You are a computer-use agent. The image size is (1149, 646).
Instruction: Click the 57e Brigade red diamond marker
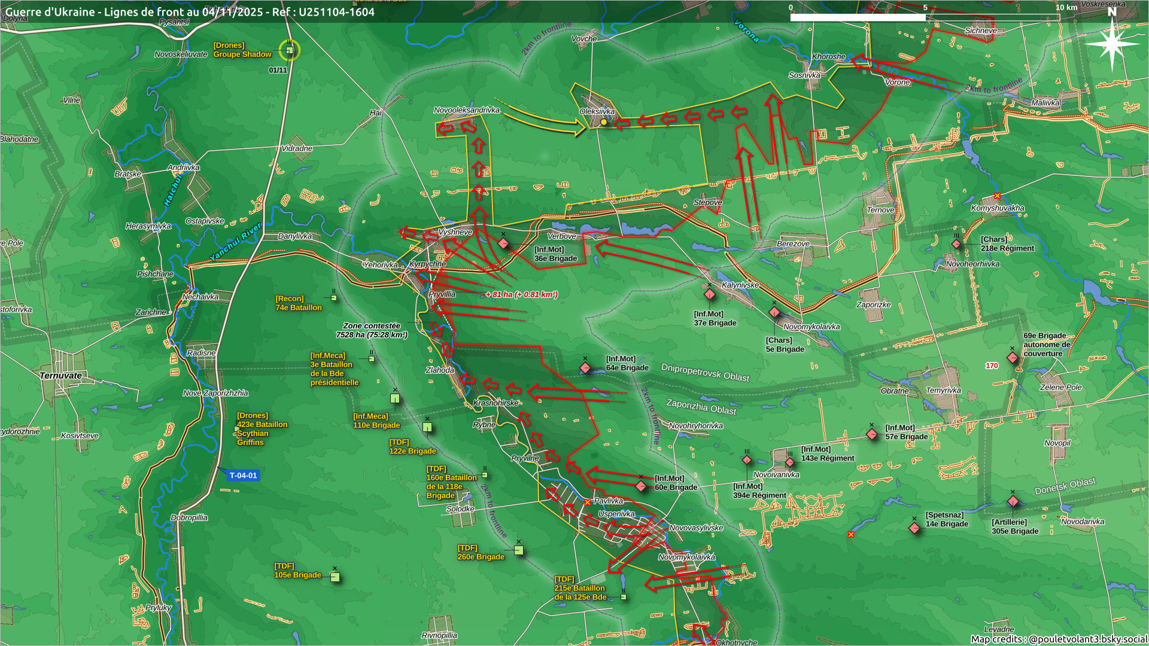point(872,434)
